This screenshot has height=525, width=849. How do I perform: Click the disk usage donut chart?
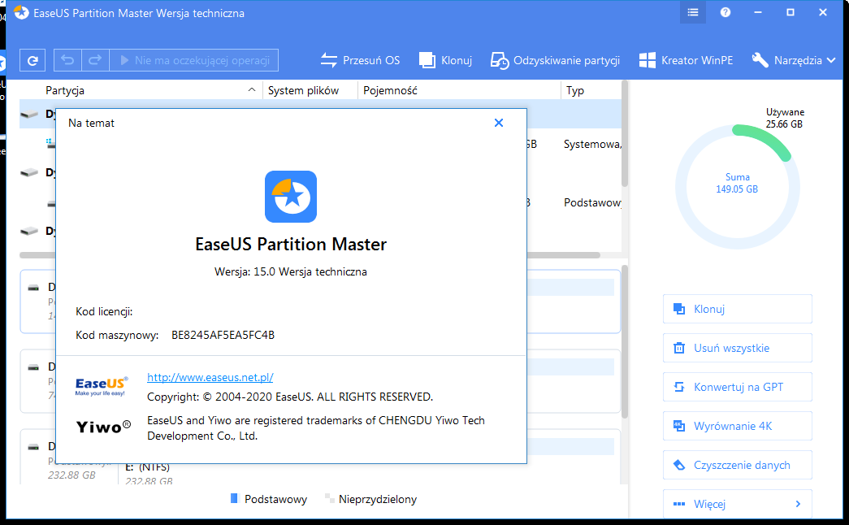[738, 187]
